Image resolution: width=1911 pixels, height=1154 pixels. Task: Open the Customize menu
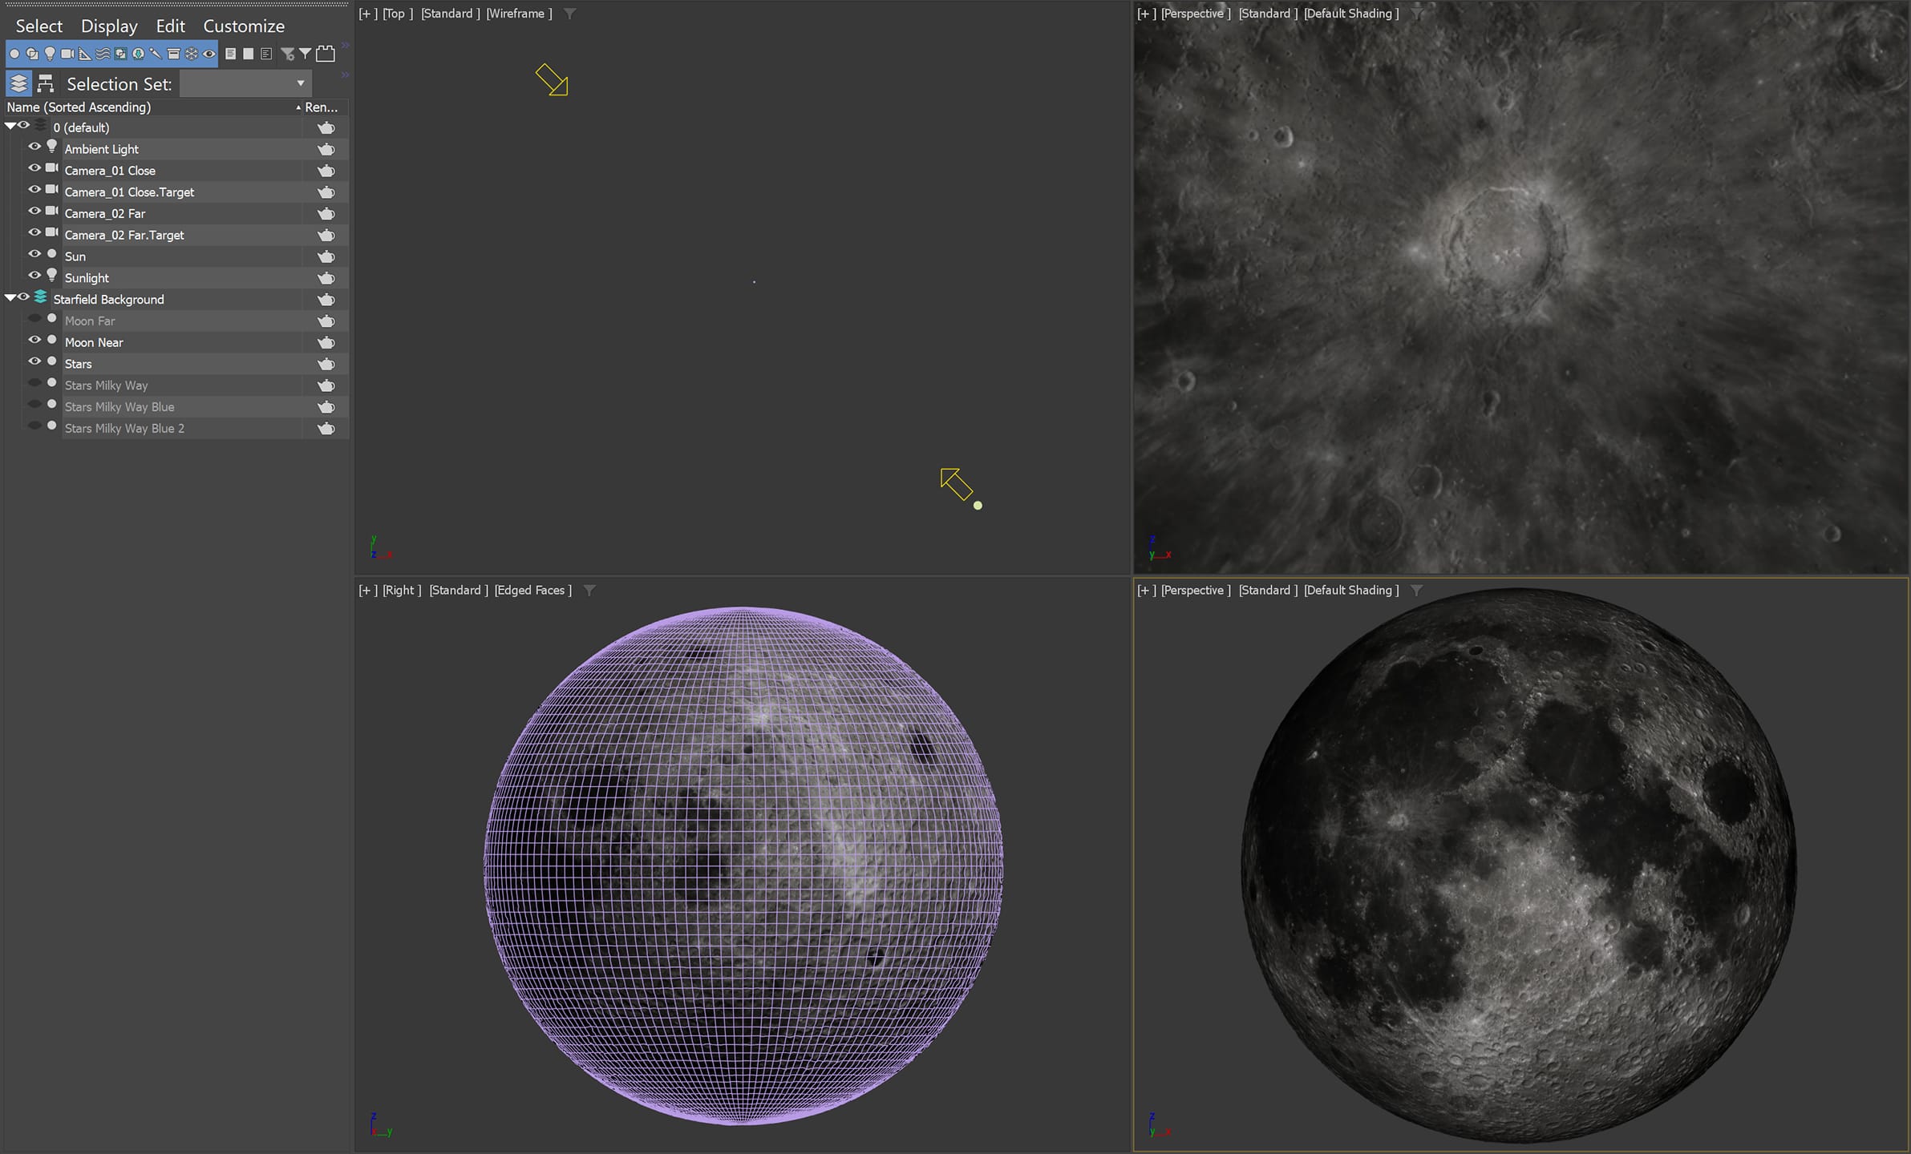click(243, 26)
